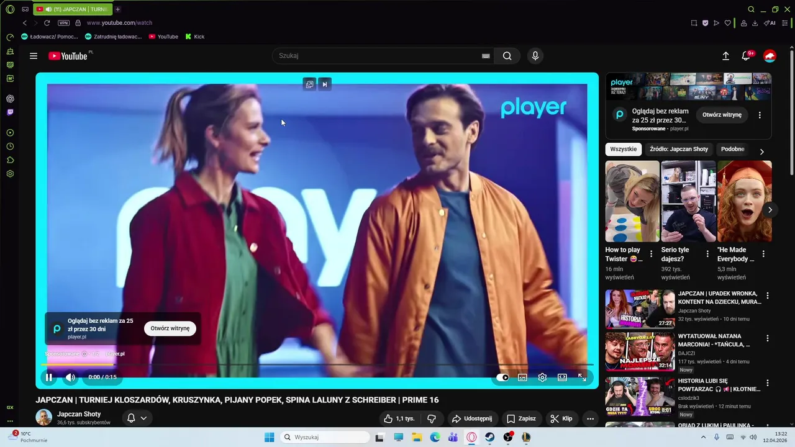Click the Udostępnij share button

pyautogui.click(x=472, y=418)
